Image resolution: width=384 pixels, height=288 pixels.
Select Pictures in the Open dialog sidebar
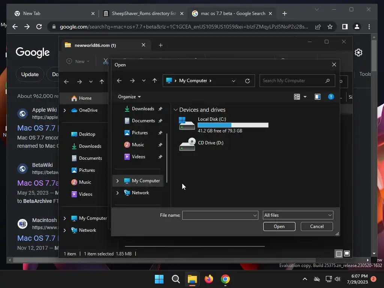click(x=139, y=133)
